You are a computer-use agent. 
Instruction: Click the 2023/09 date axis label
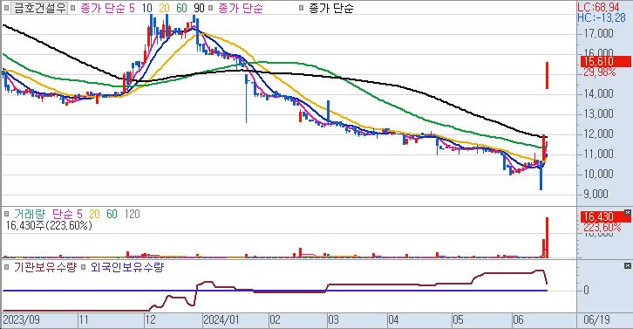coord(22,320)
